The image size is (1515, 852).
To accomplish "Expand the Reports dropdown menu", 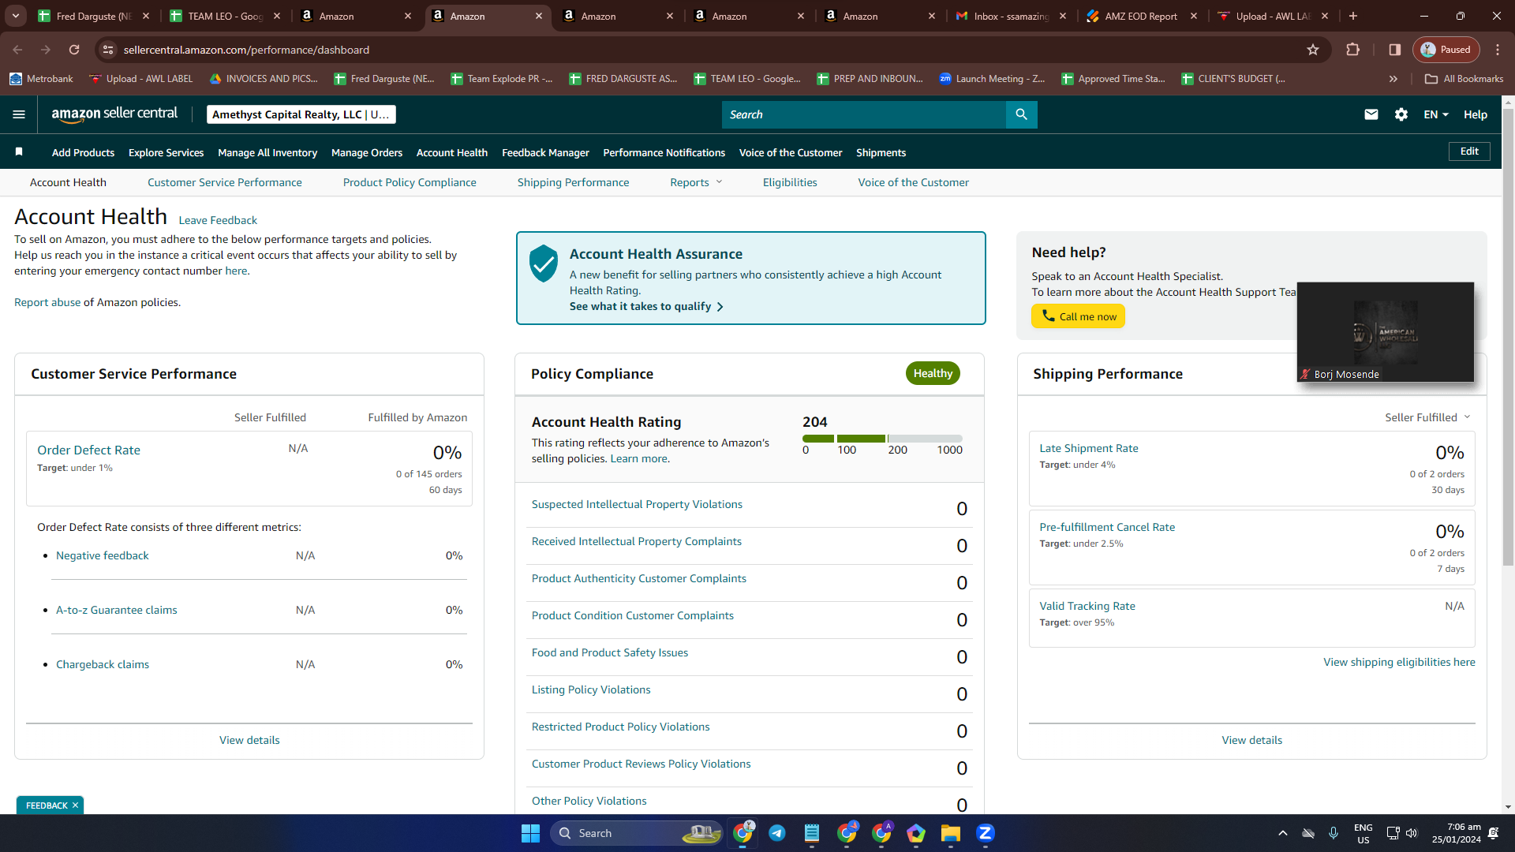I will (696, 182).
